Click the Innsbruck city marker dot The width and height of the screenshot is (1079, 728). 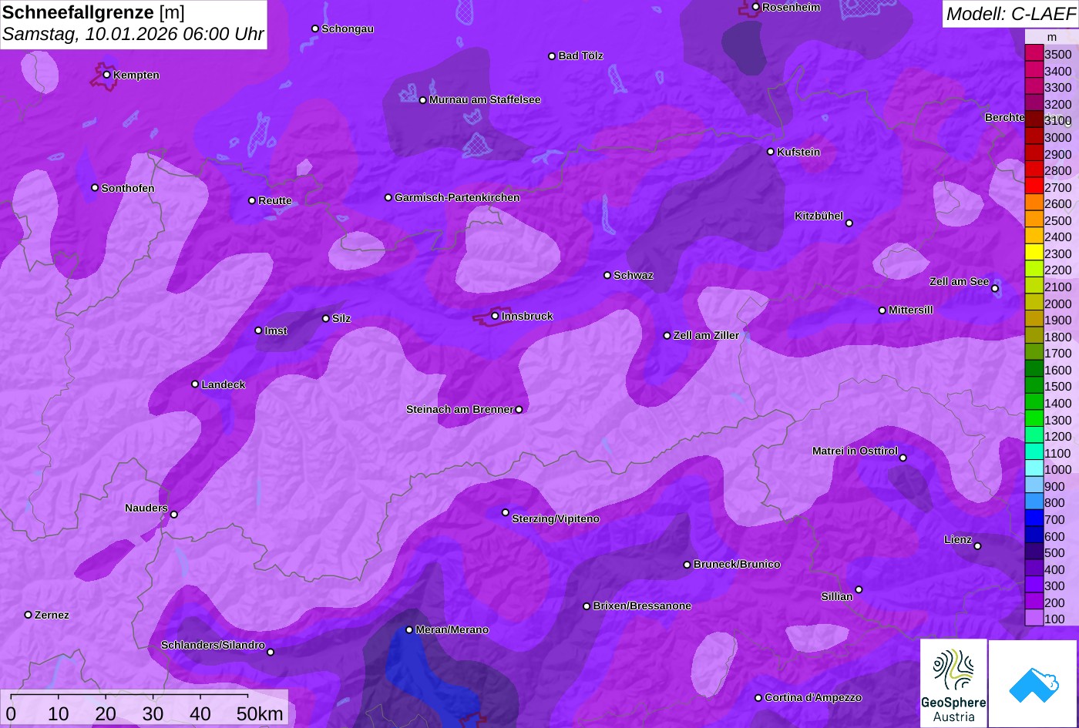(495, 316)
